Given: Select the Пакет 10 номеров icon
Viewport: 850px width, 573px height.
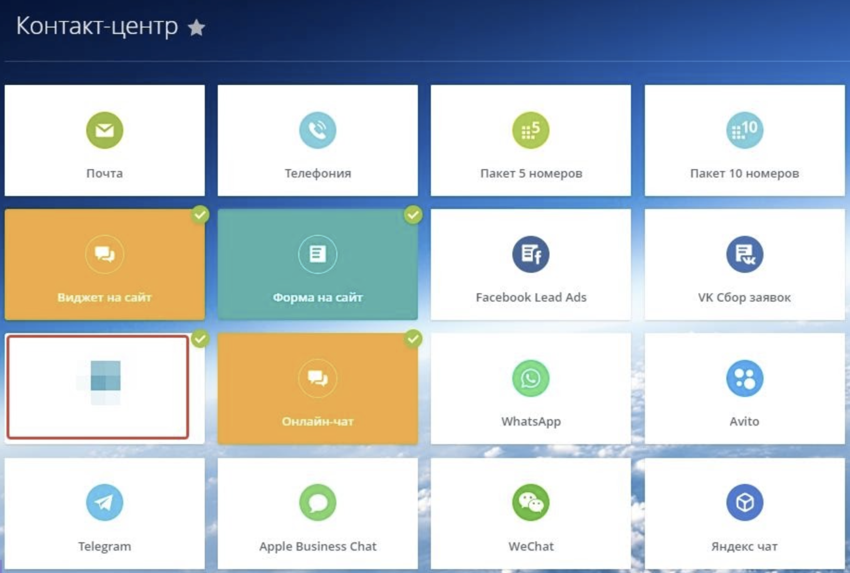Looking at the screenshot, I should pos(744,130).
